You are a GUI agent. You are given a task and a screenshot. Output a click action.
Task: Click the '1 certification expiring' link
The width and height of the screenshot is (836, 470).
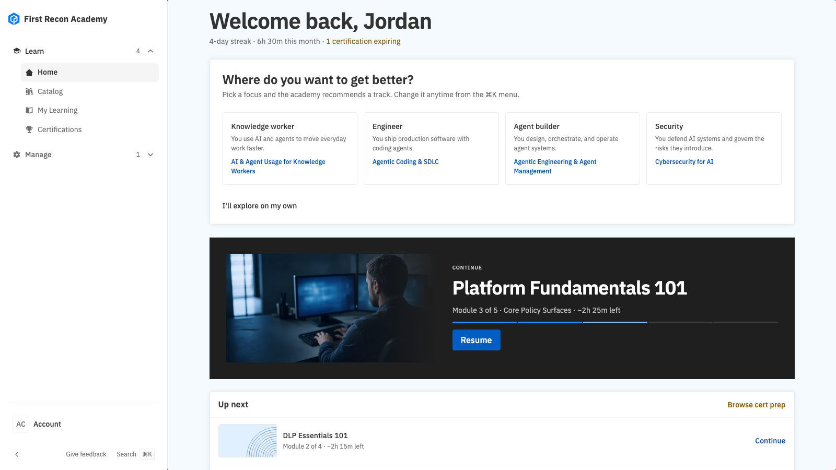pos(363,41)
